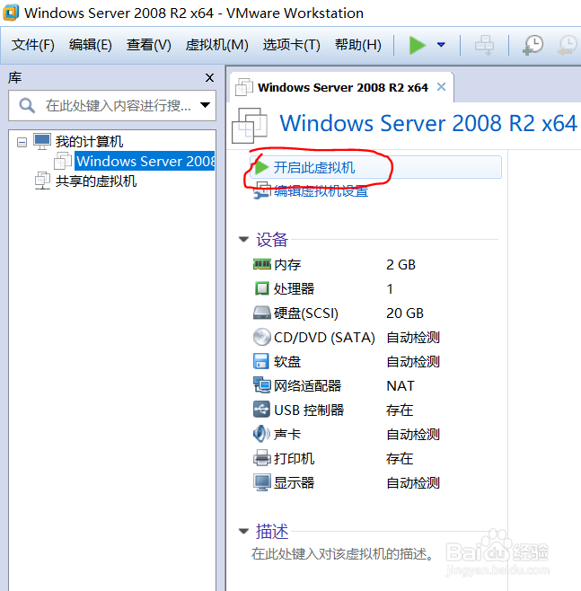Select the 网络适配器 device label
Viewport: 581px width, 591px height.
pos(307,385)
